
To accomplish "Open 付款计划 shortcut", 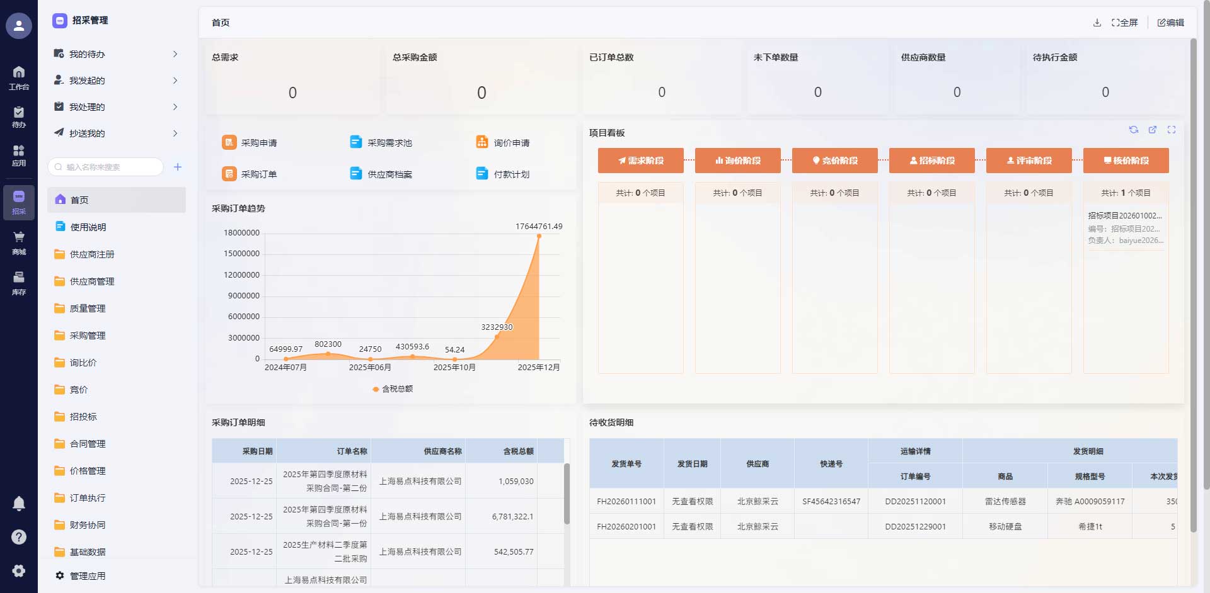I will point(503,174).
